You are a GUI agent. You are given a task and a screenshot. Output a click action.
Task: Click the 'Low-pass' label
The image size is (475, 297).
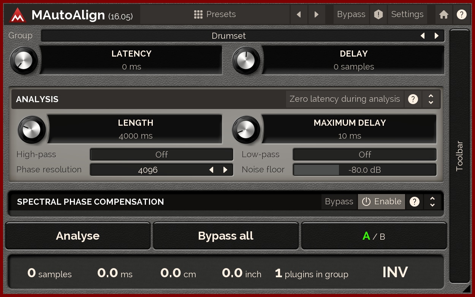click(261, 155)
